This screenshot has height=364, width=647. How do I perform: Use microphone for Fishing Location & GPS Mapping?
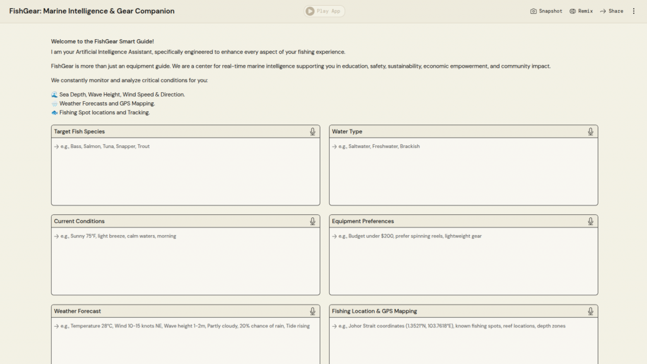591,311
